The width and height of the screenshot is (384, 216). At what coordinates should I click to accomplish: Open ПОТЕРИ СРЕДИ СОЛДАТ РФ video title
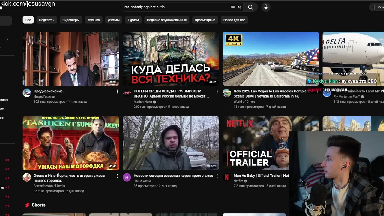(171, 94)
